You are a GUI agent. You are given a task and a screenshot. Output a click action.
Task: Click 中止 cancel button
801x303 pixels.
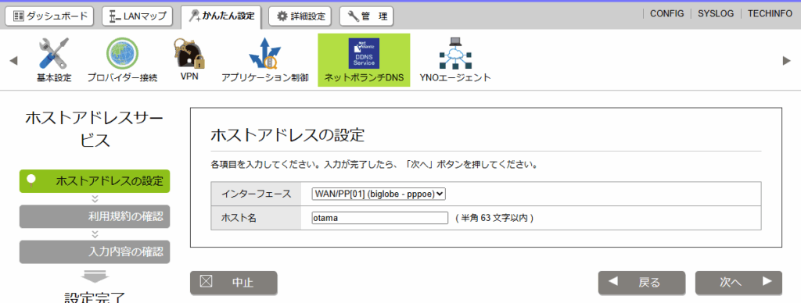233,283
